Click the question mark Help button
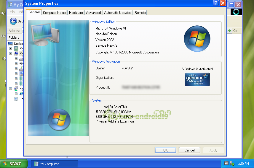 pos(216,3)
